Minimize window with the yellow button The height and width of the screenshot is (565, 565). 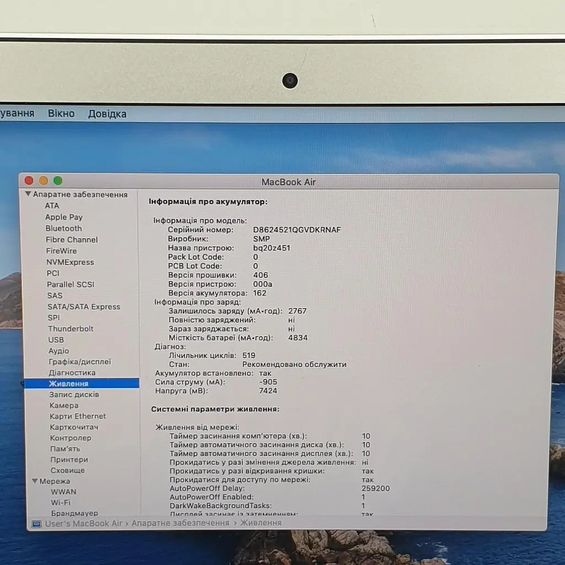[44, 180]
